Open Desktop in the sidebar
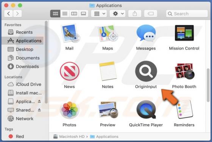 click(22, 49)
